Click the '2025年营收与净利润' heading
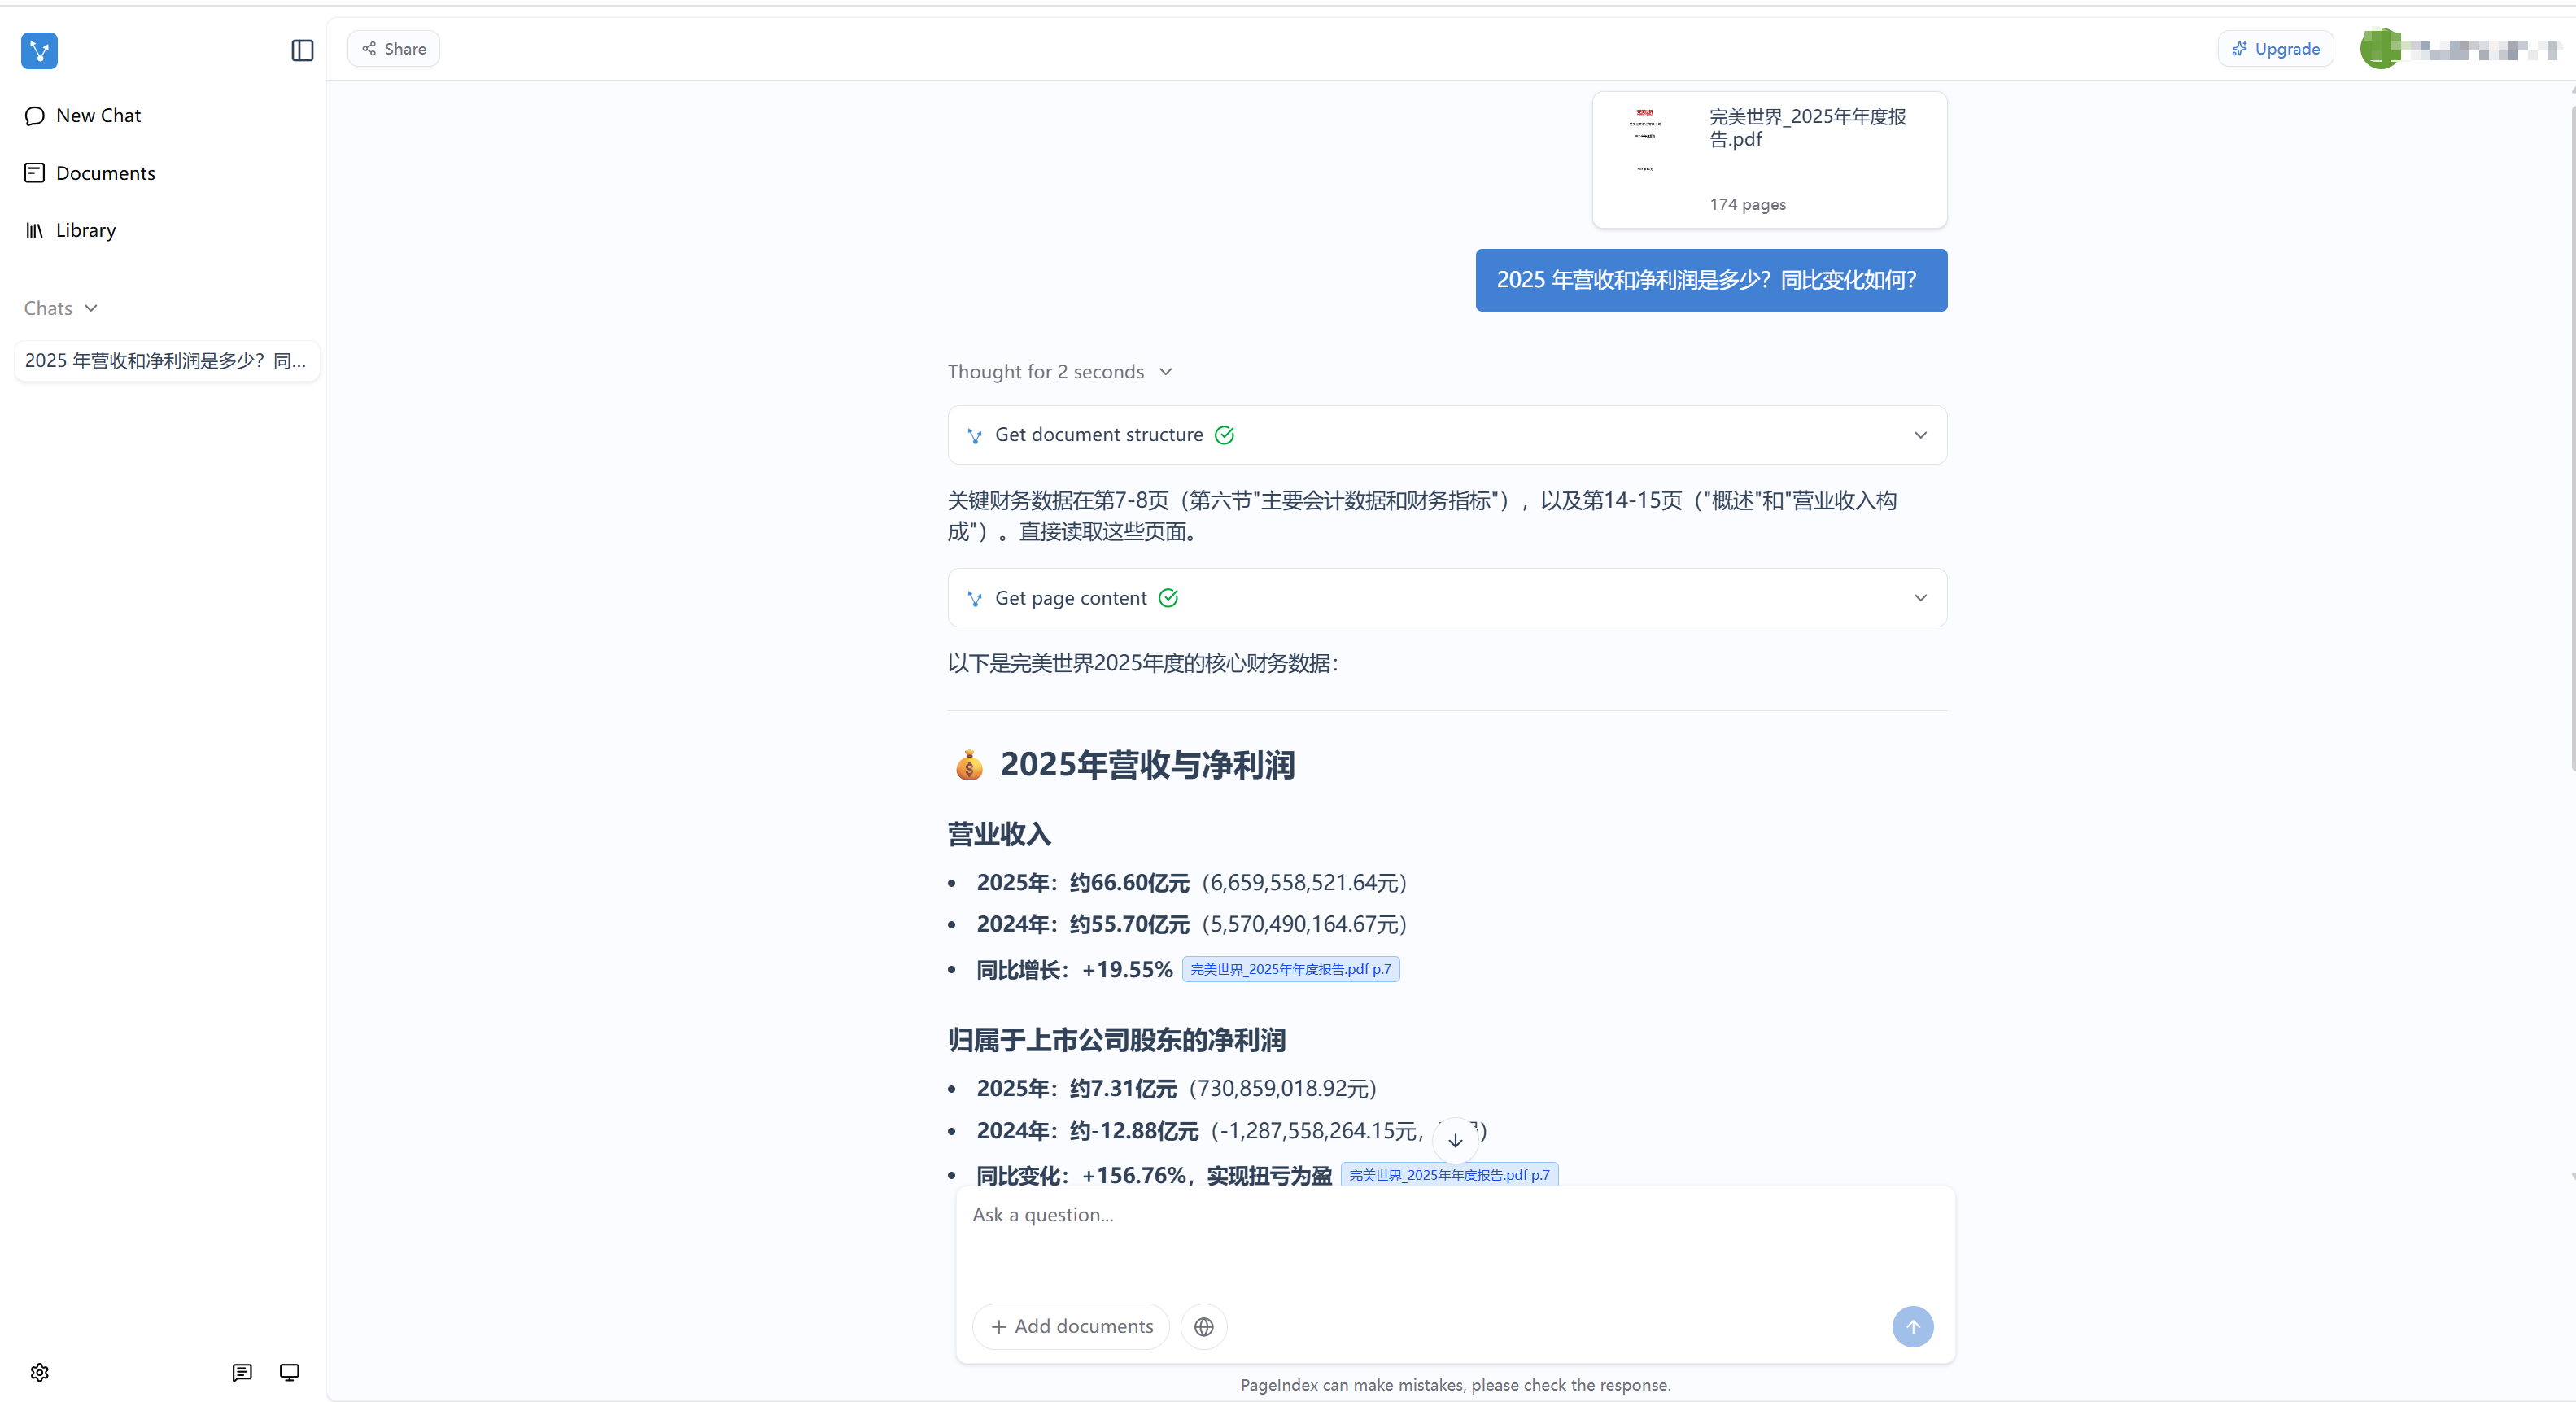Image resolution: width=2576 pixels, height=1402 pixels. coord(1147,765)
